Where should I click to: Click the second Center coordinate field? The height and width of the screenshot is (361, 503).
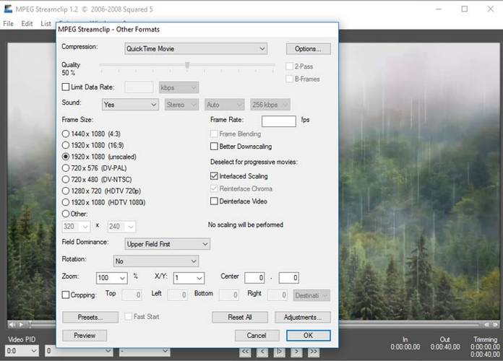click(289, 278)
